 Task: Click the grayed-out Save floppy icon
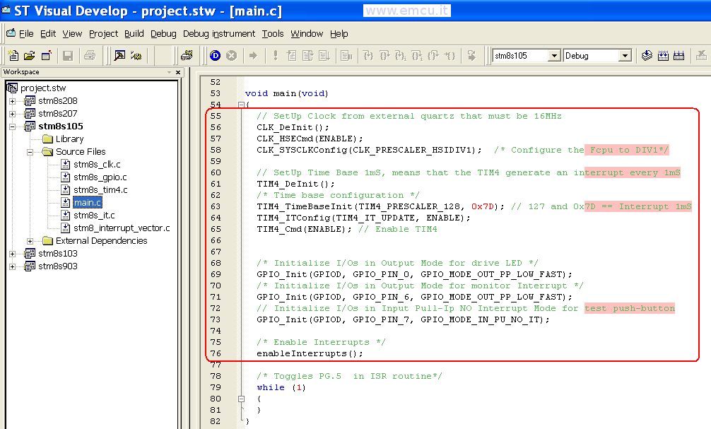tap(68, 56)
